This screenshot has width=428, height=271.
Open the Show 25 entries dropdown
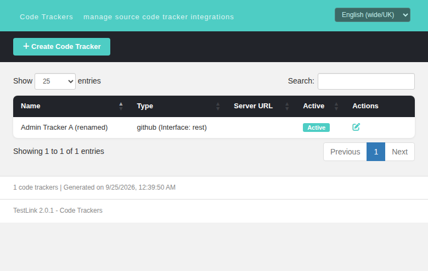point(55,81)
